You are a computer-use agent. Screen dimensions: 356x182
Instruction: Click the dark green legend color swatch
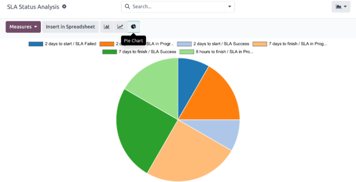(x=109, y=52)
